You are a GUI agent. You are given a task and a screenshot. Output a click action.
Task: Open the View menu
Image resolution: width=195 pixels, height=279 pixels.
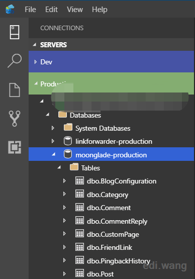(75, 10)
